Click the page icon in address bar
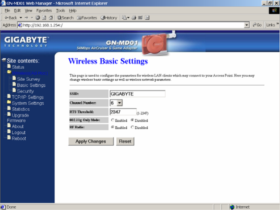Viewport: 280px width, 210px height. click(20, 25)
